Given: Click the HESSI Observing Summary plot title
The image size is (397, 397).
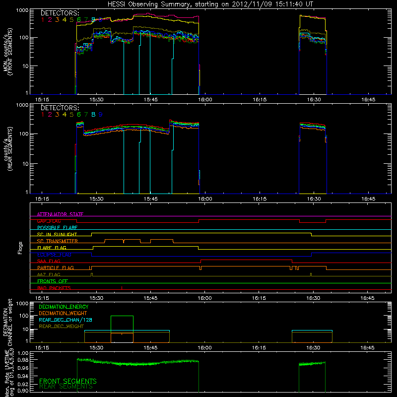Looking at the screenshot, I should [210, 4].
